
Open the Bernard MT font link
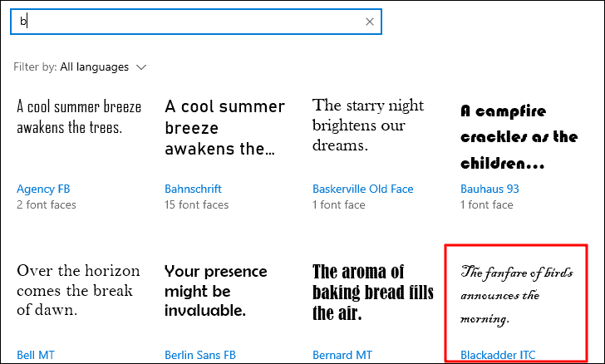[x=342, y=355]
